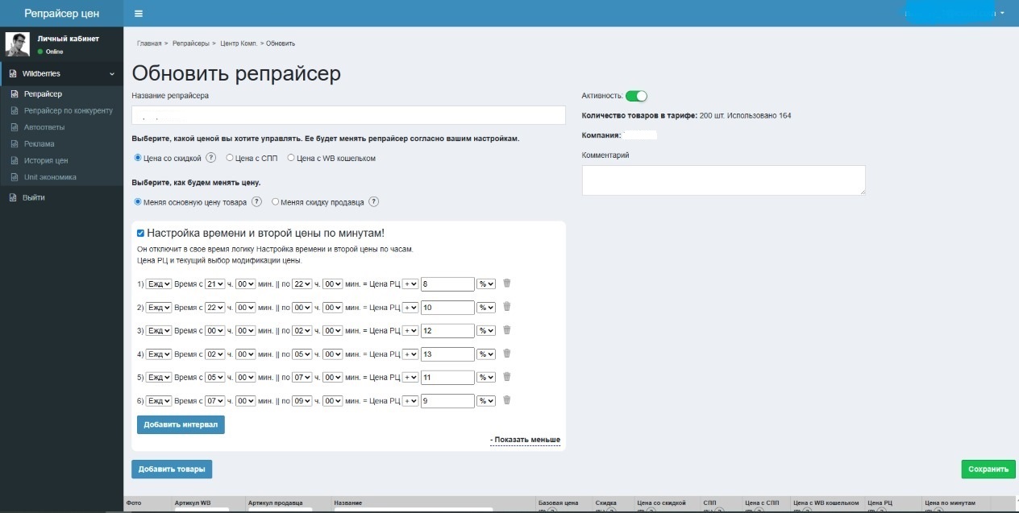This screenshot has height=513, width=1019.
Task: Delete interval 6 with its trash icon
Action: [506, 400]
